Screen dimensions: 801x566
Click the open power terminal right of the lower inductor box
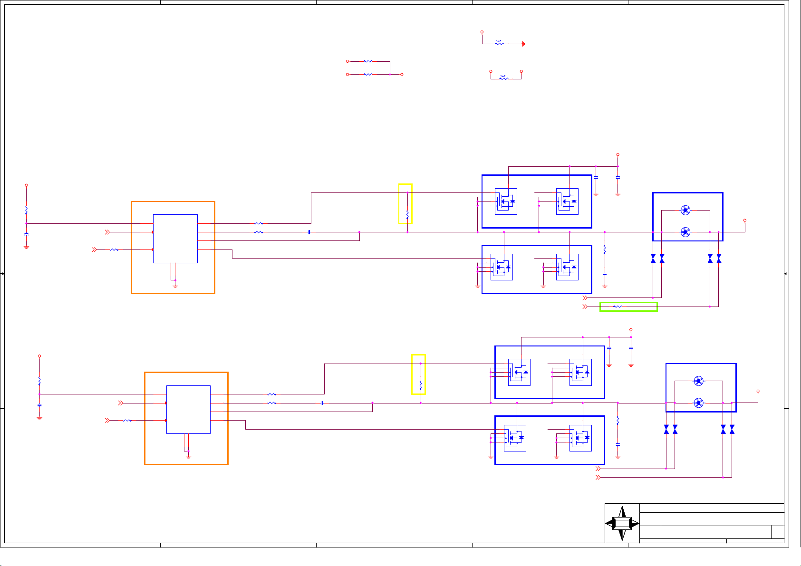[x=758, y=391]
